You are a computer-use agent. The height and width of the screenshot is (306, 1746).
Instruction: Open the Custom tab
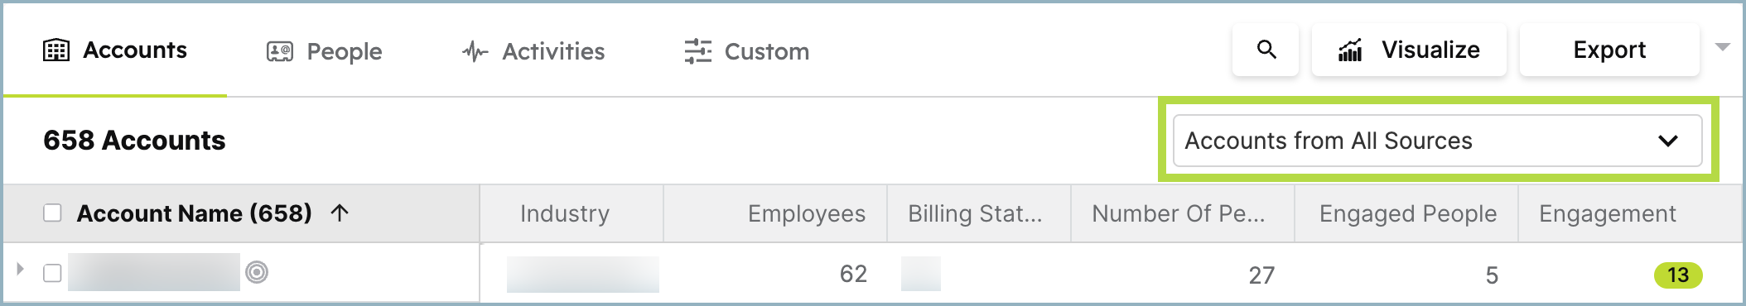point(747,51)
